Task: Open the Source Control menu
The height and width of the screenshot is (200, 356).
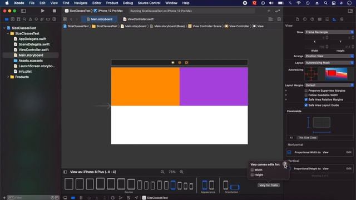Action: coord(149,3)
